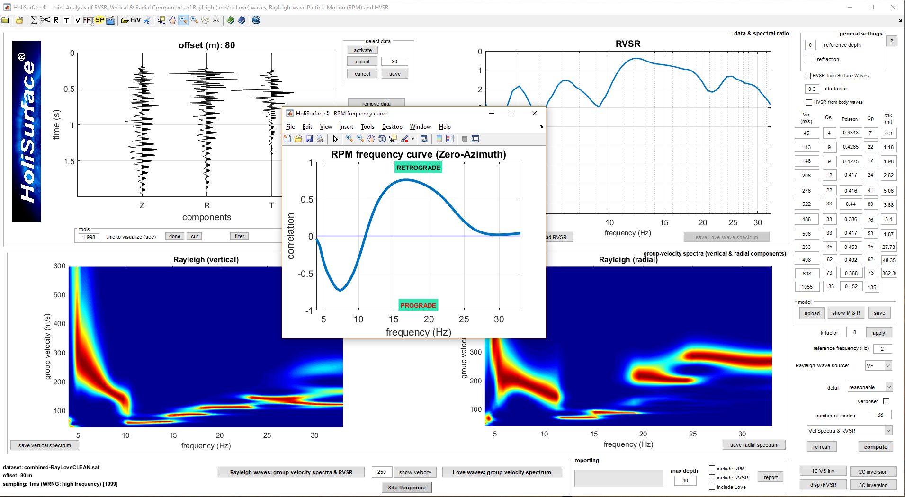
Task: Click the R component toolbar icon
Action: pyautogui.click(x=56, y=20)
